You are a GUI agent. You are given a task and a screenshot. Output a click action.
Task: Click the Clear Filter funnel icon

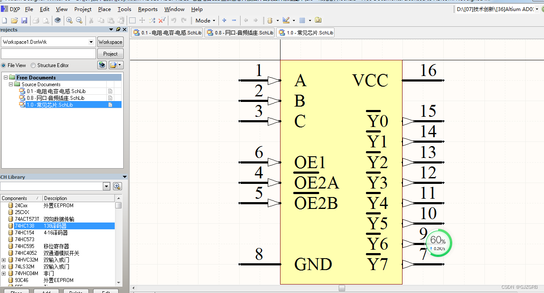point(162,20)
